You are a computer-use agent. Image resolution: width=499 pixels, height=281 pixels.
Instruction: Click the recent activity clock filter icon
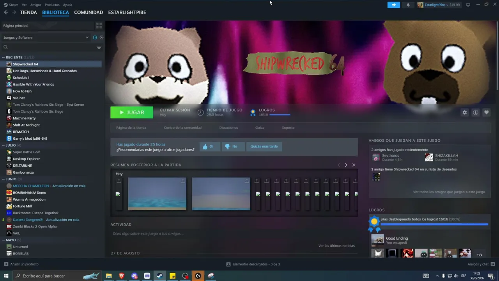(95, 37)
